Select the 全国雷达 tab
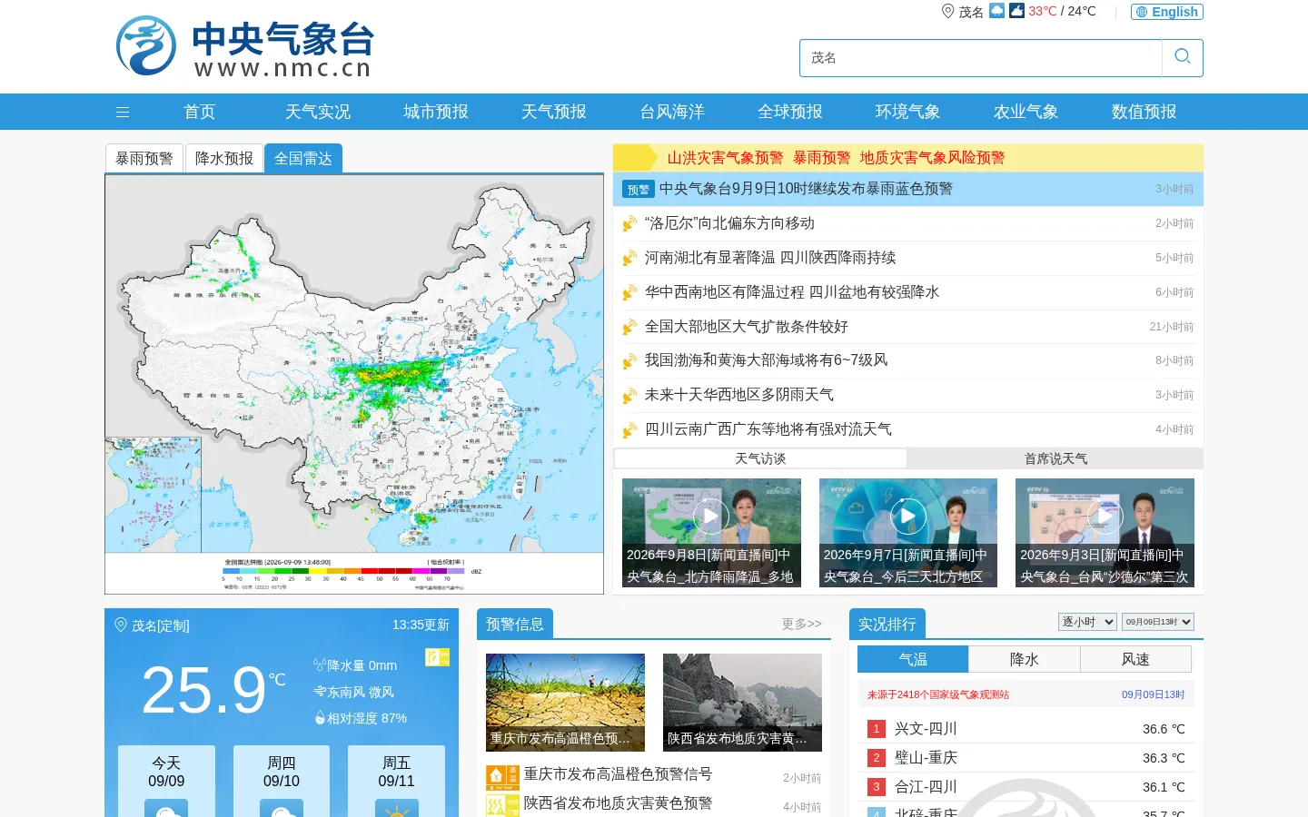Viewport: 1308px width, 817px height. coord(303,158)
